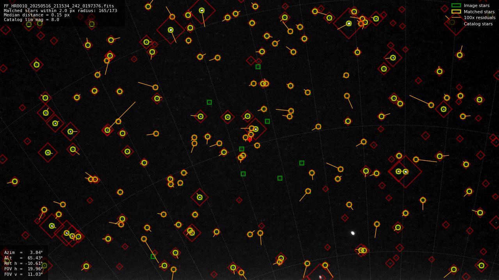Click the bright white streak object
The image size is (499, 280).
(x=353, y=233)
